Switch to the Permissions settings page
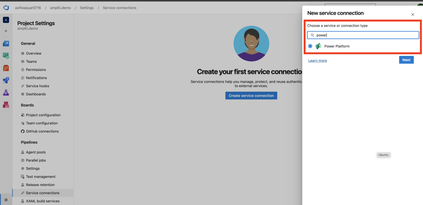This screenshot has width=423, height=205. 36,70
